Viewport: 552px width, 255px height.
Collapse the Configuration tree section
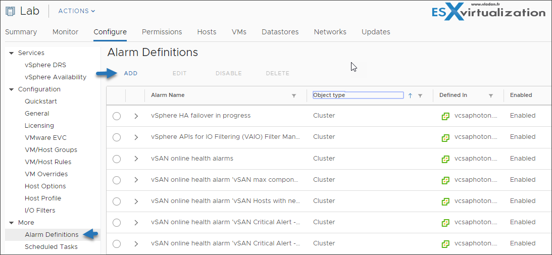11,89
